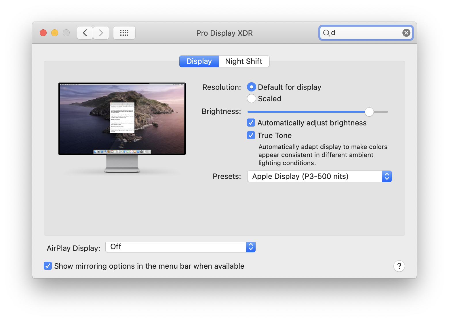Open the Show All preferences grid

point(124,33)
